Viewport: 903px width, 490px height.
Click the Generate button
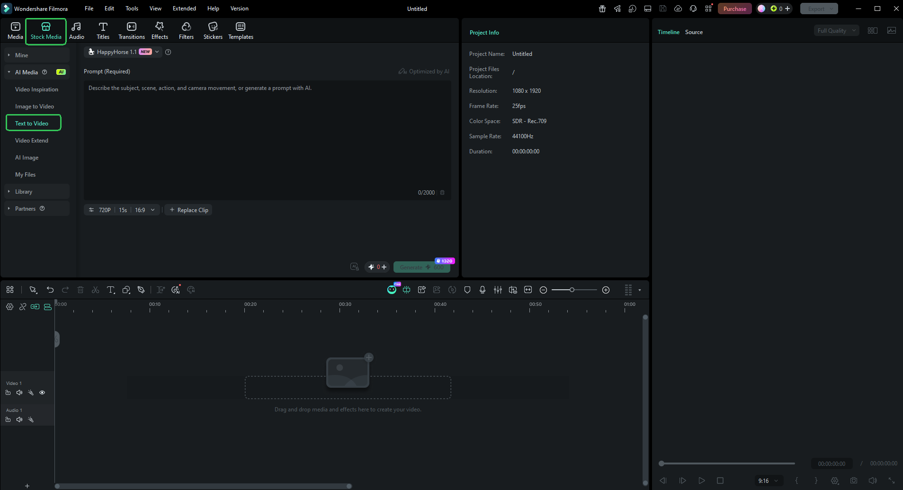point(422,267)
